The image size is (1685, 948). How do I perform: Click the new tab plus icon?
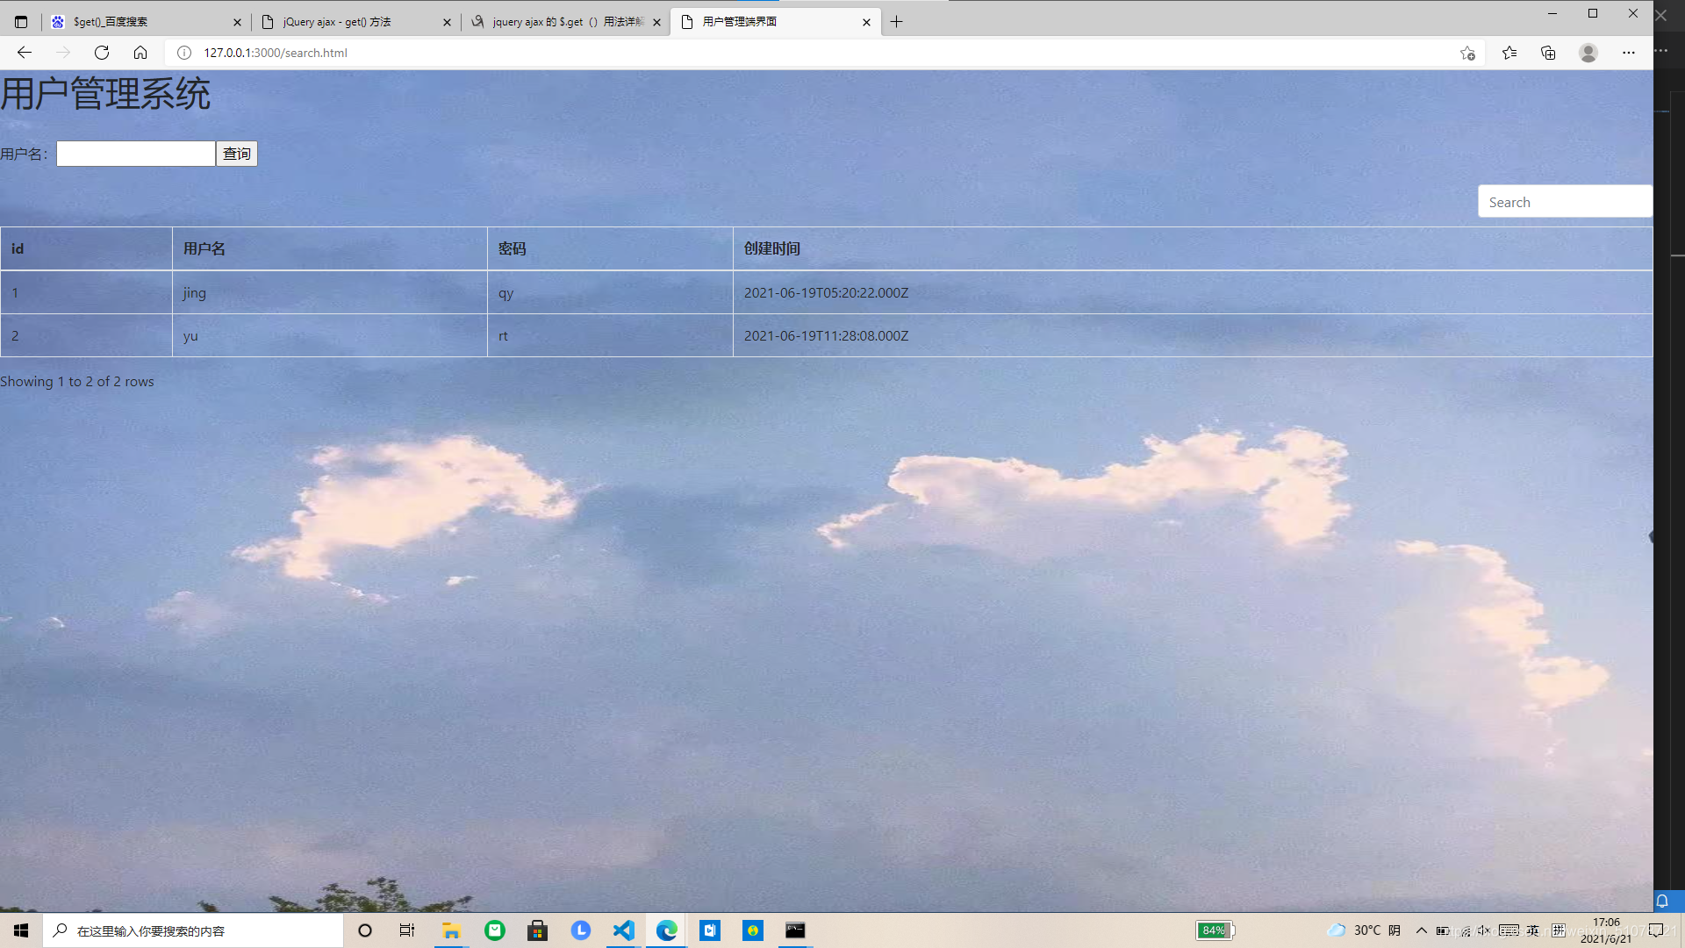(897, 21)
